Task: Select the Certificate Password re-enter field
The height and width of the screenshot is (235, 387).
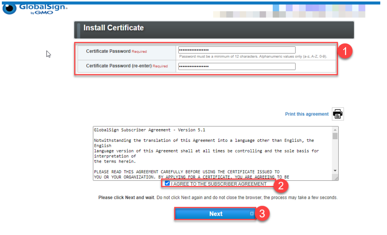Action: click(x=236, y=66)
